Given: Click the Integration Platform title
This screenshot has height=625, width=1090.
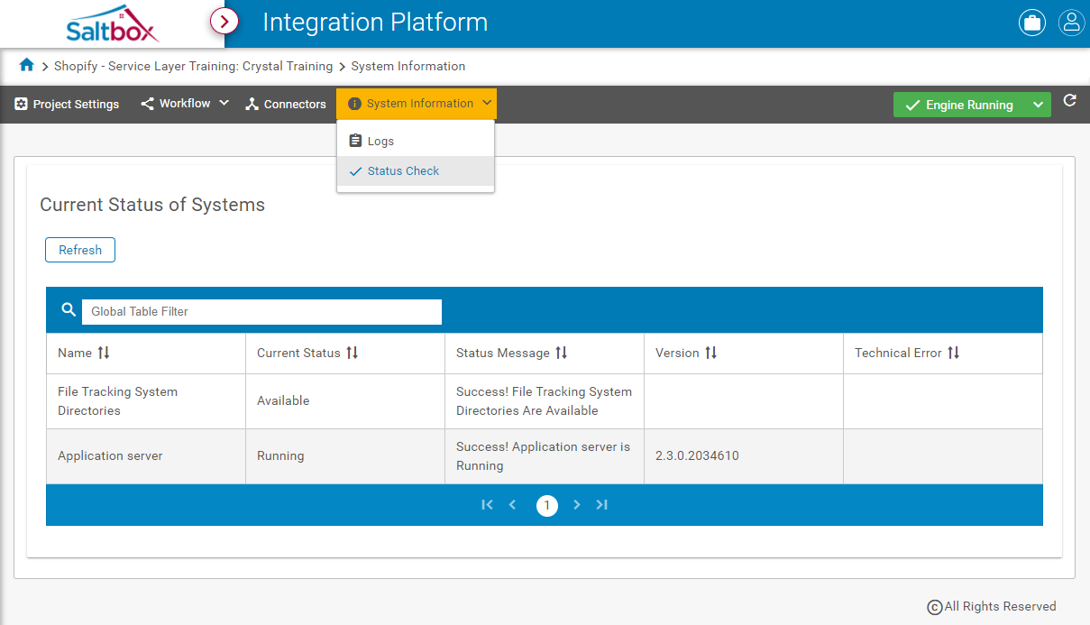Looking at the screenshot, I should (375, 22).
